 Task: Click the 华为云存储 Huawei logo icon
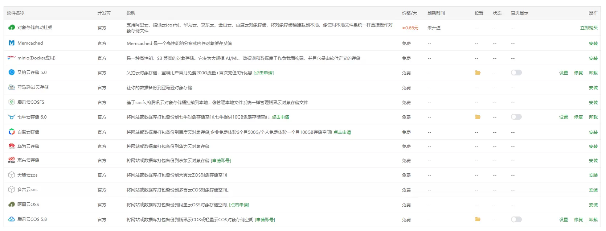point(12,146)
